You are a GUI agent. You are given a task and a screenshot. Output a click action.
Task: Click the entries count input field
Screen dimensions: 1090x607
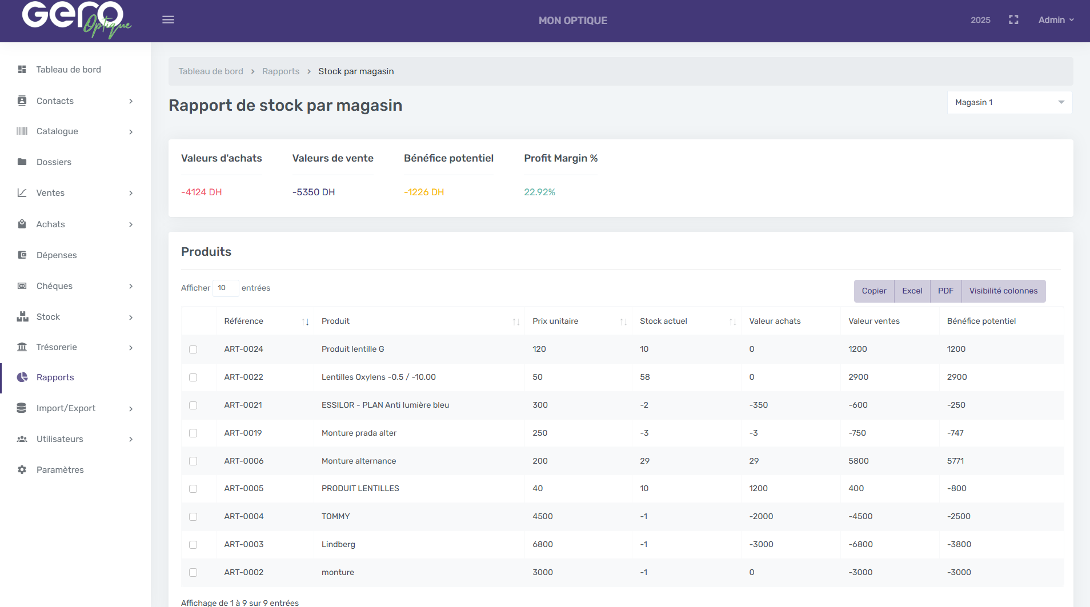[x=225, y=288]
